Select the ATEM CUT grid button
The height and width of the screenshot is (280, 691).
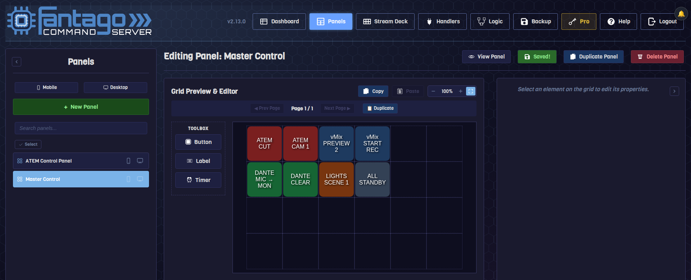tap(265, 144)
